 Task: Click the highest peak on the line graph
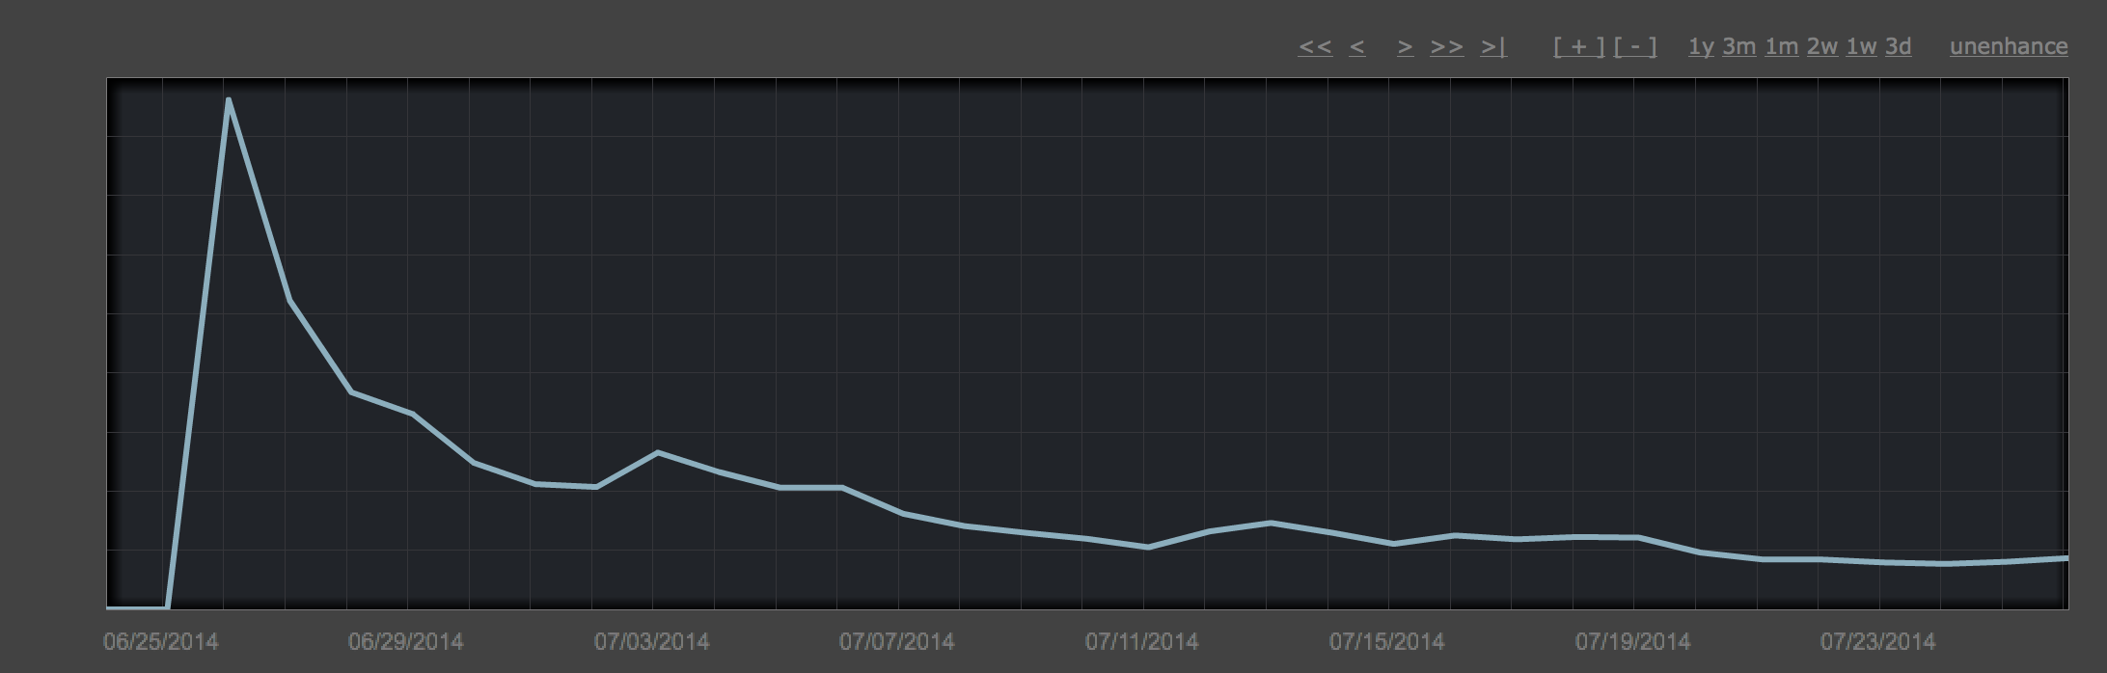228,99
